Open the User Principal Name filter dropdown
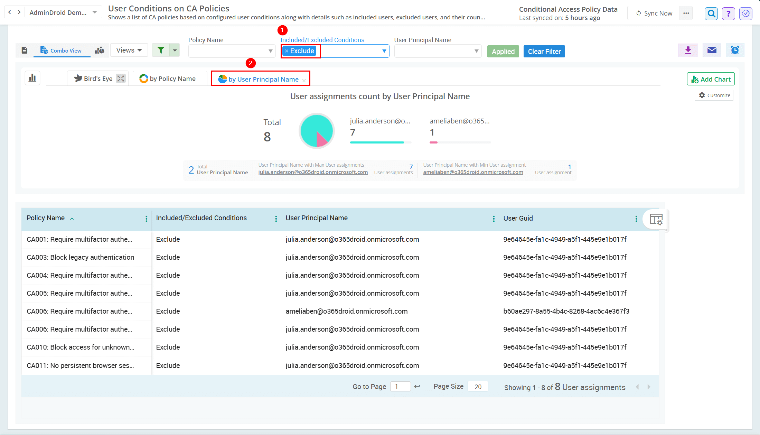 click(x=438, y=51)
